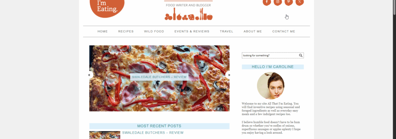Viewport: 396px width, 139px height.
Task: Open the Instagram social icon
Action: (x=278, y=2)
